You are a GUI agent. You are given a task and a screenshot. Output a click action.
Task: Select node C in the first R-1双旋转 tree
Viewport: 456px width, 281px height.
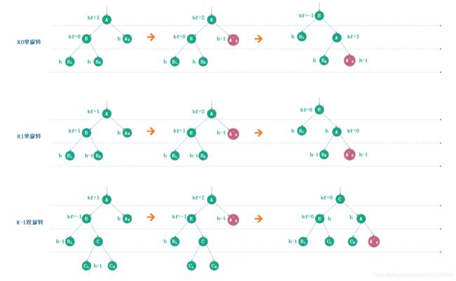tap(98, 242)
